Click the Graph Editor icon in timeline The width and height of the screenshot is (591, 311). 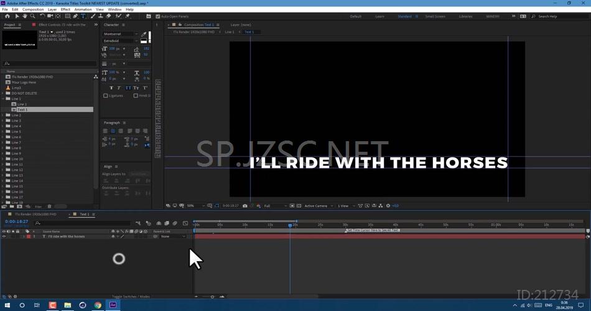pyautogui.click(x=185, y=223)
